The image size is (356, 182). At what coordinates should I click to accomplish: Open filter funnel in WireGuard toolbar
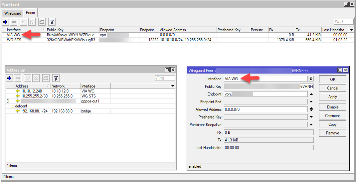point(52,22)
